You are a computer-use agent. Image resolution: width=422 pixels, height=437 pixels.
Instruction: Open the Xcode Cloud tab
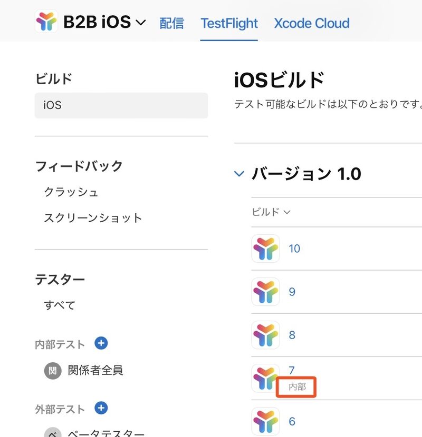tap(312, 23)
